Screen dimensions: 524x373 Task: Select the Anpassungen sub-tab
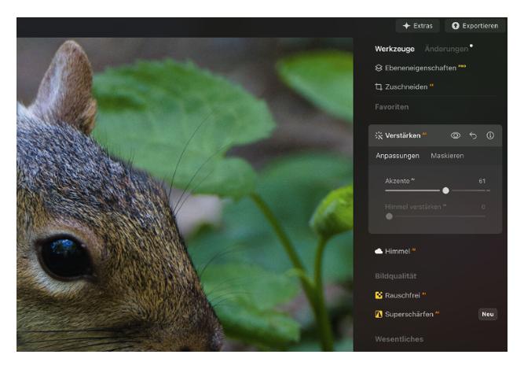tap(398, 156)
